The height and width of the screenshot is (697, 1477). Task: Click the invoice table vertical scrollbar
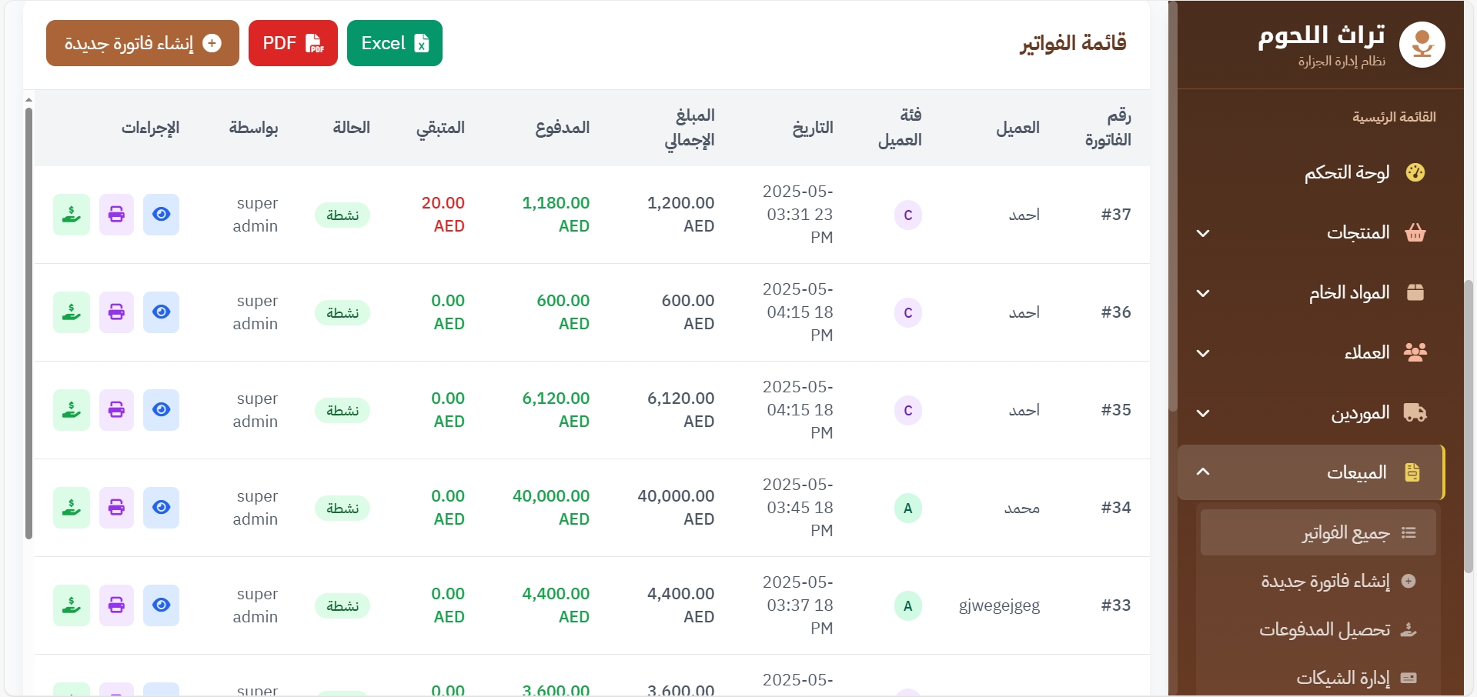click(x=28, y=323)
